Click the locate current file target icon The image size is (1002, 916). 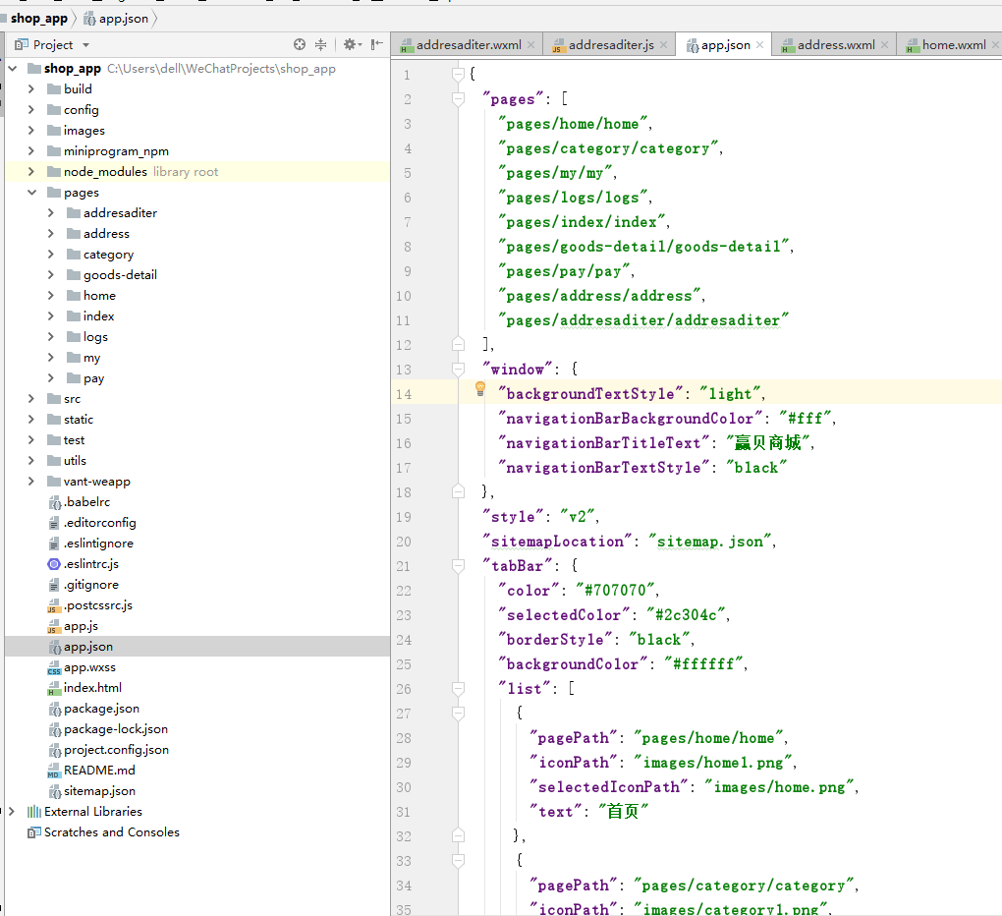(300, 44)
